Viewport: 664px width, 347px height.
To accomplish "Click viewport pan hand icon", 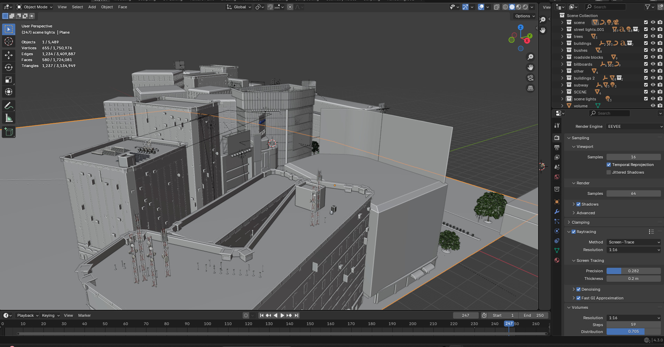I will pos(530,67).
